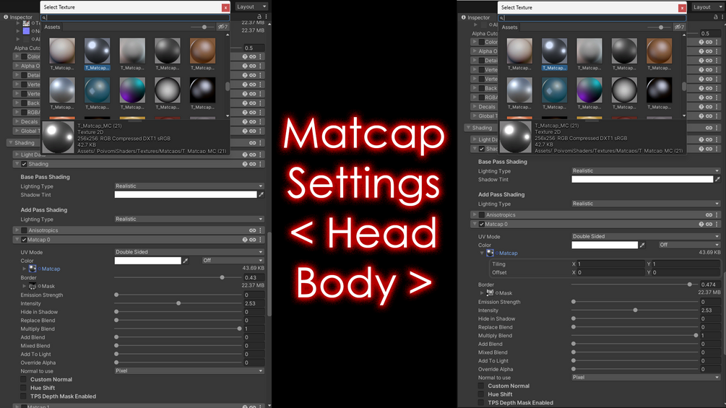Select purple-teal matcap thumbnail in right picker
Image resolution: width=726 pixels, height=408 pixels.
(589, 90)
